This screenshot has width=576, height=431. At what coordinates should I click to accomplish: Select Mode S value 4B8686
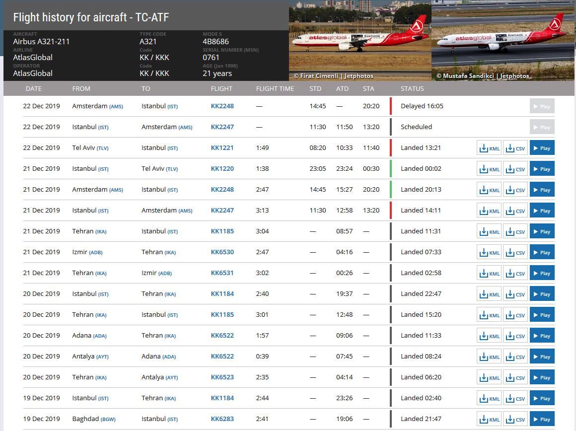216,42
